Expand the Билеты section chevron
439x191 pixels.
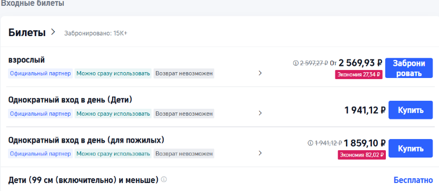coord(53,32)
